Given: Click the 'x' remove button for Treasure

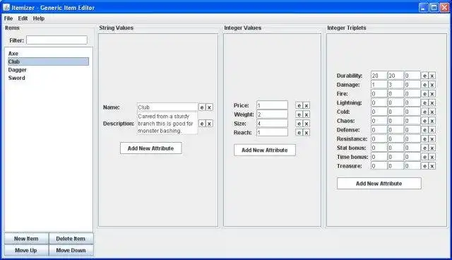Looking at the screenshot, I should [x=432, y=166].
